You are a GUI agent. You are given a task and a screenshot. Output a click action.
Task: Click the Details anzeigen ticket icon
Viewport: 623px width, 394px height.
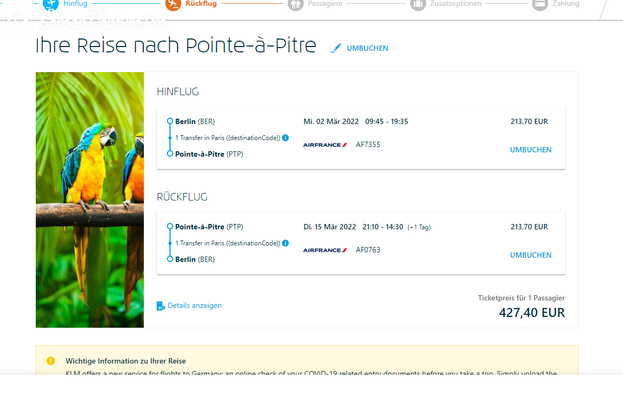pos(160,306)
